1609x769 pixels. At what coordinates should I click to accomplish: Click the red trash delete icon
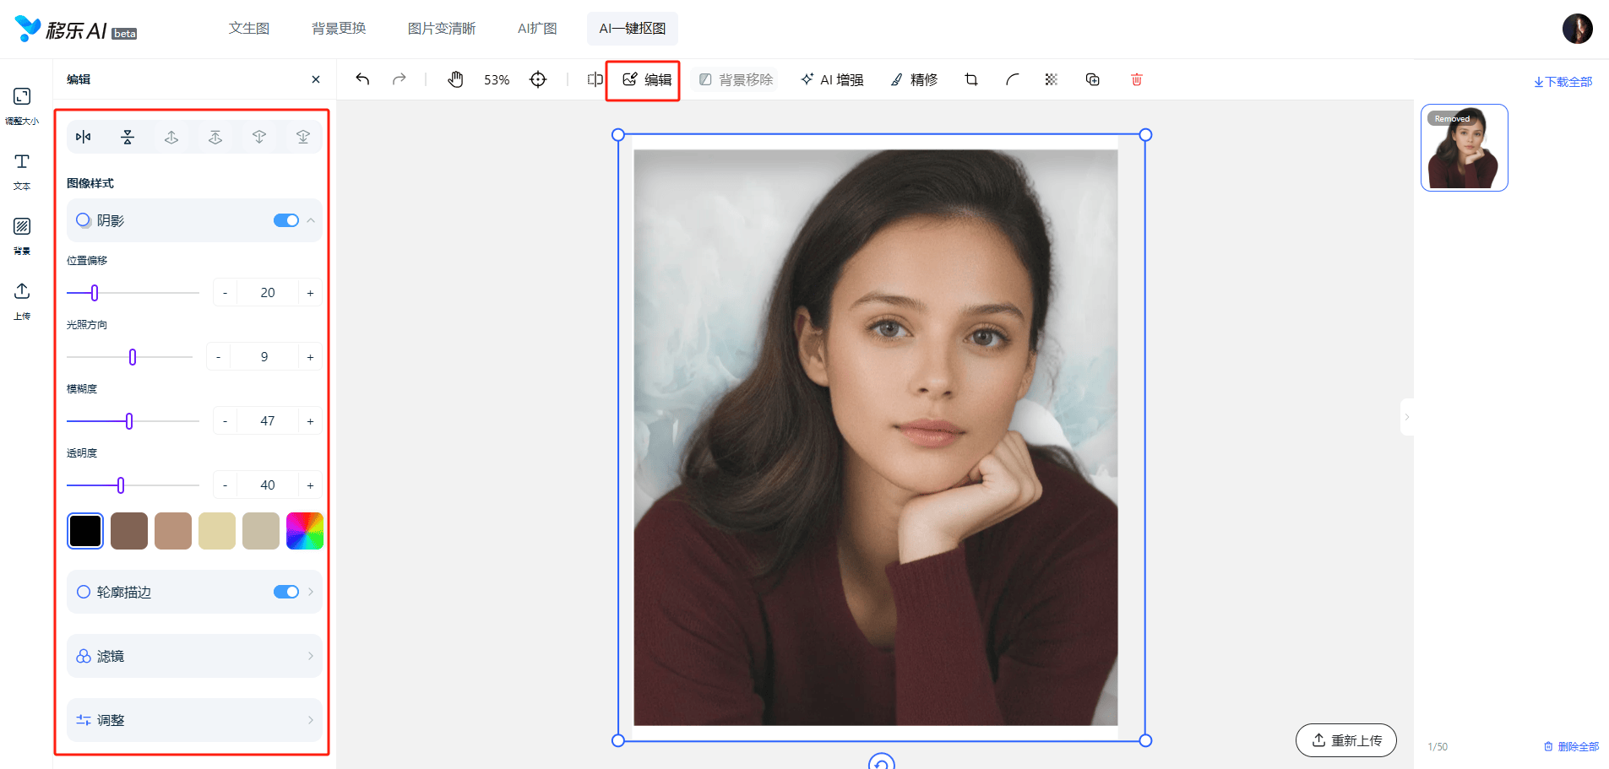click(x=1137, y=79)
